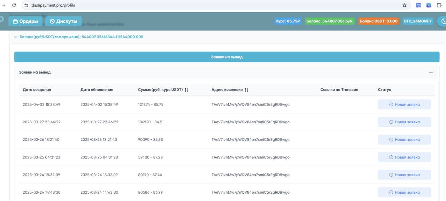Viewport: 446px width, 201px height.
Task: Open the Ордеры page
Action: tap(25, 21)
